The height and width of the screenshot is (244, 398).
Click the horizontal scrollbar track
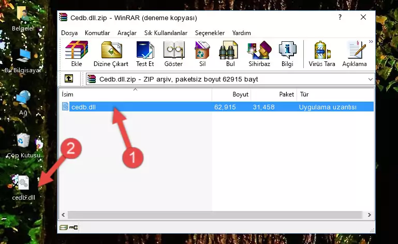click(x=215, y=215)
